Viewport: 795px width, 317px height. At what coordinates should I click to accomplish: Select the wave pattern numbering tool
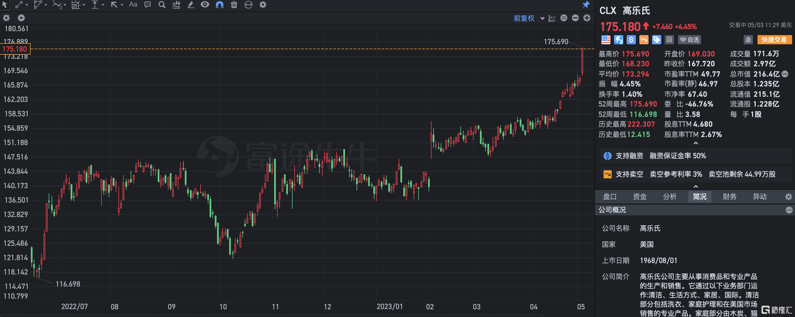(57, 5)
